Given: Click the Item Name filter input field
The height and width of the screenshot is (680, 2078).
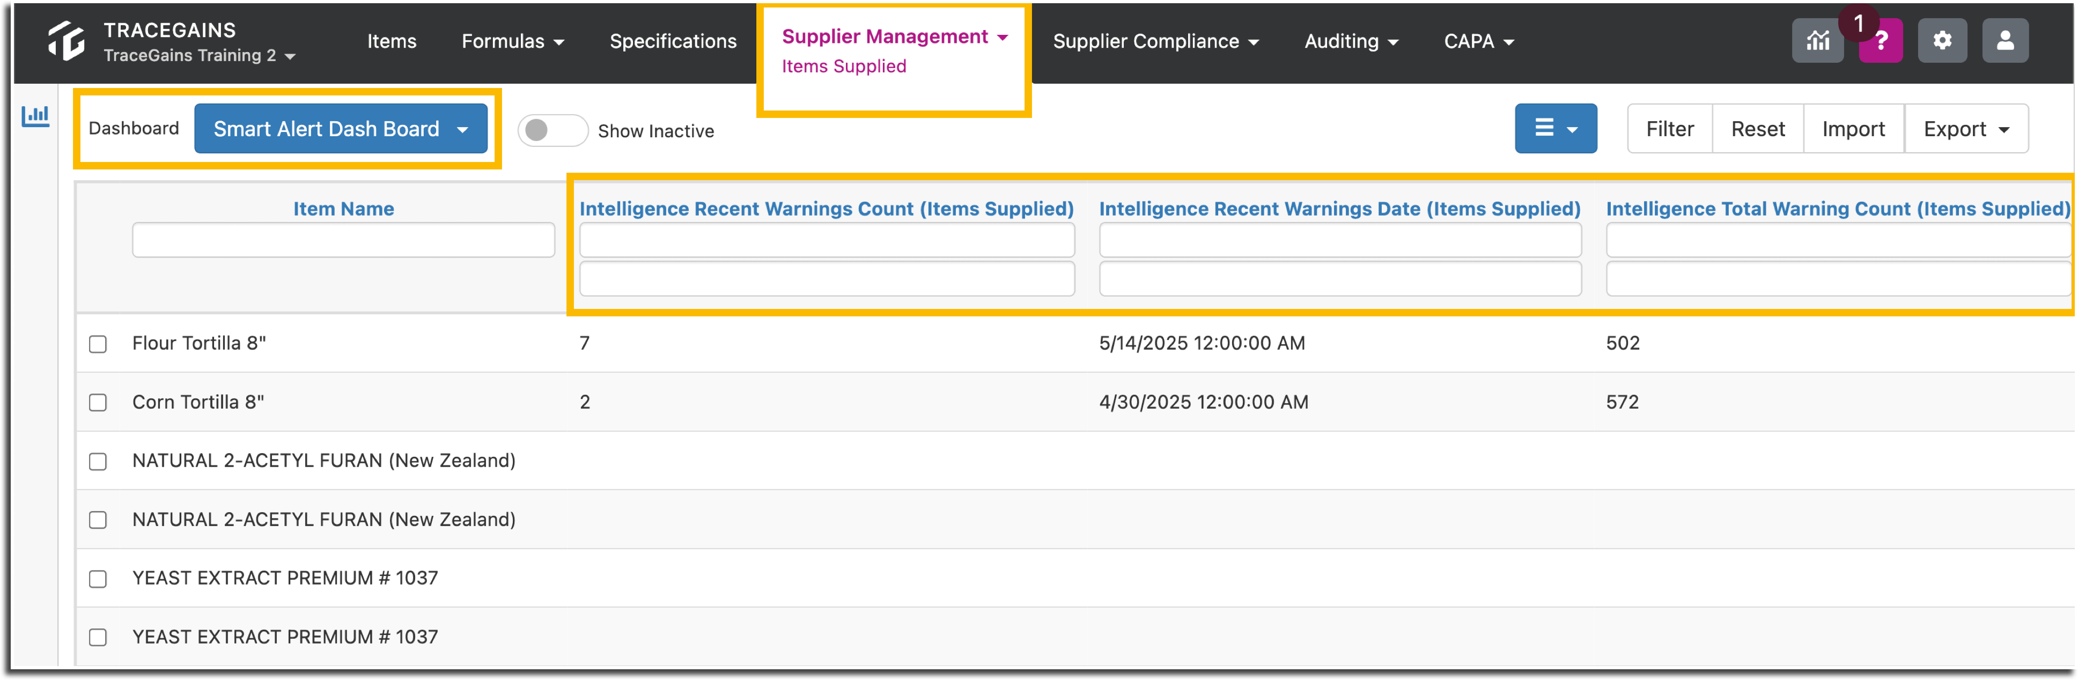Looking at the screenshot, I should [343, 240].
